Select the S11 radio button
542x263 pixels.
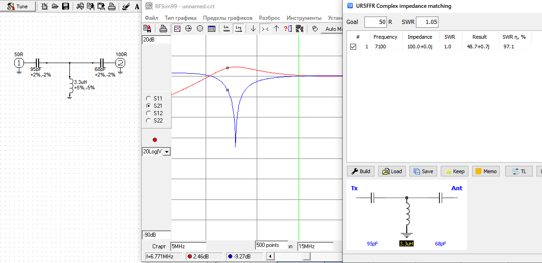pyautogui.click(x=148, y=98)
